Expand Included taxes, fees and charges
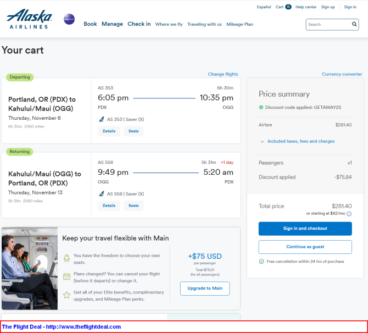 (x=298, y=141)
